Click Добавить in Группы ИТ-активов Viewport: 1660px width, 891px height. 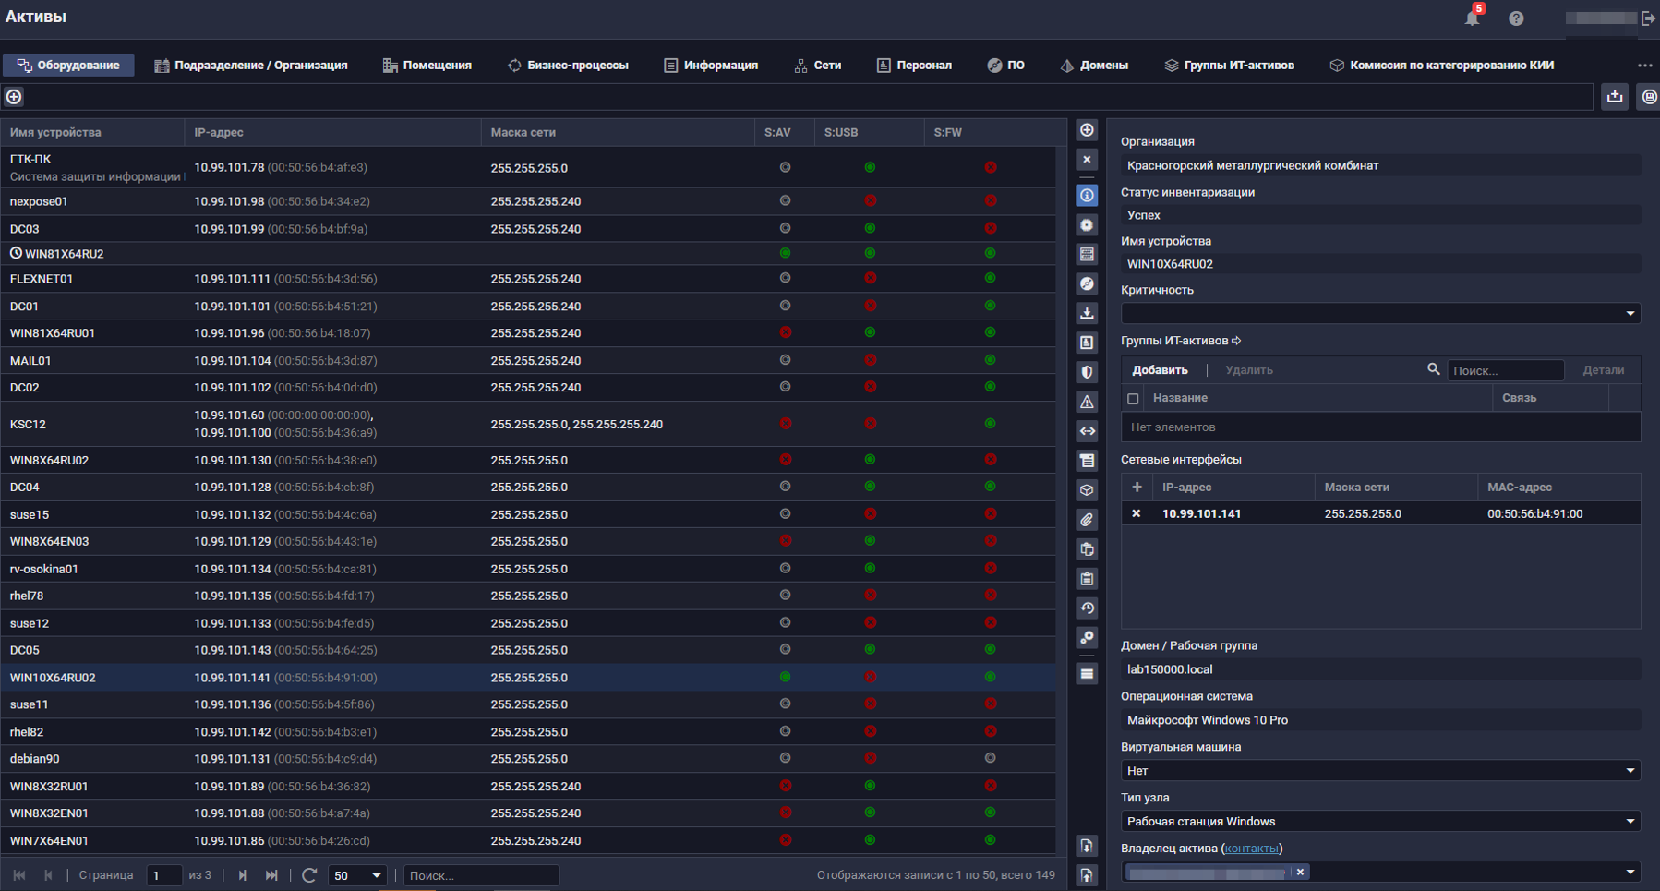click(1160, 370)
